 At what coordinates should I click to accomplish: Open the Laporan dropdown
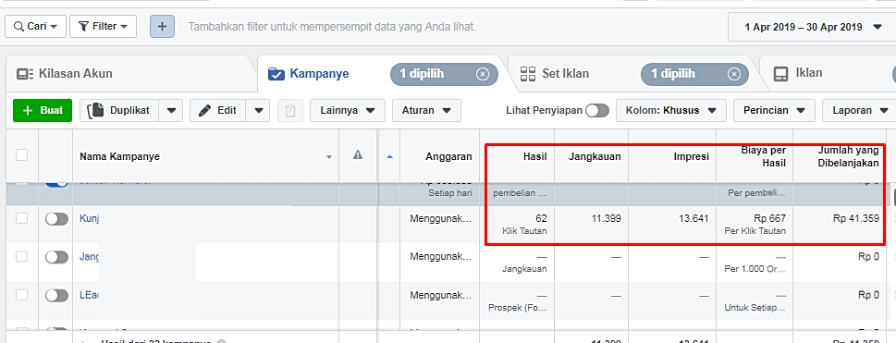pos(859,110)
